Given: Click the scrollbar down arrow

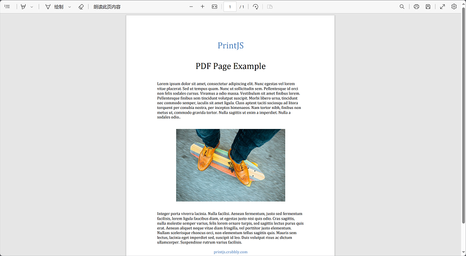Looking at the screenshot, I should 463,253.
